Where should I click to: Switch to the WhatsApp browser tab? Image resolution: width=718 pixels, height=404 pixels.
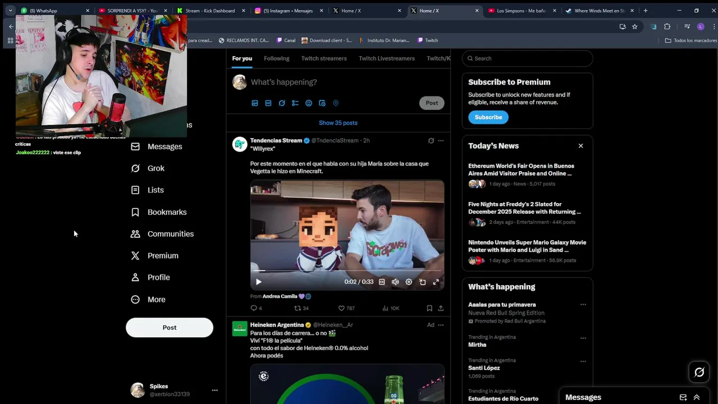pyautogui.click(x=53, y=11)
